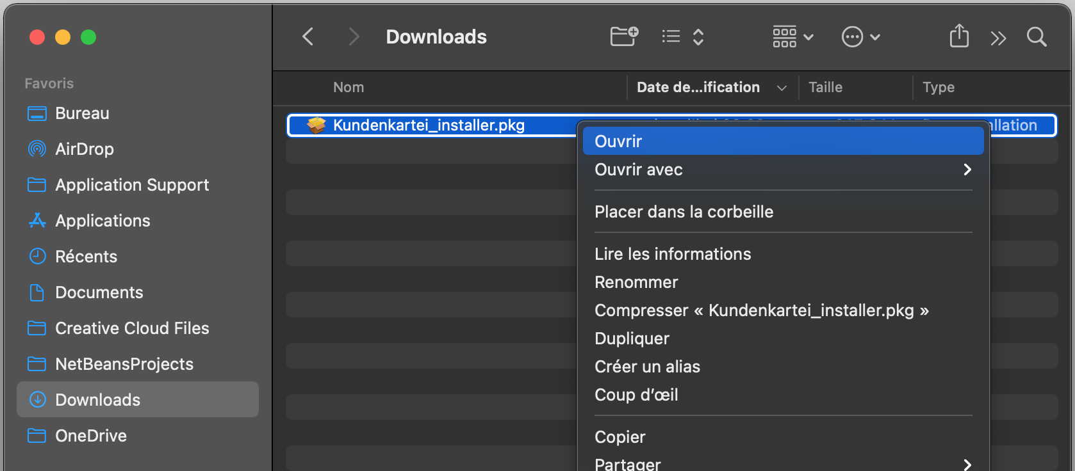Open Documents from the sidebar
Viewport: 1075px width, 471px height.
click(x=137, y=292)
